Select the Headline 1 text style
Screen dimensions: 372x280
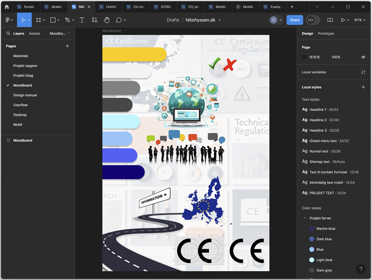pos(318,110)
